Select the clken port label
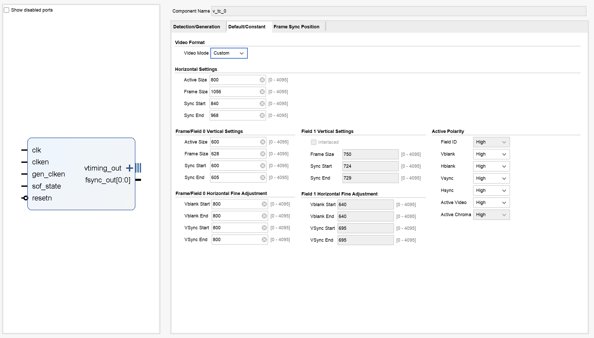Screen dimensions: 594x338 coord(40,162)
